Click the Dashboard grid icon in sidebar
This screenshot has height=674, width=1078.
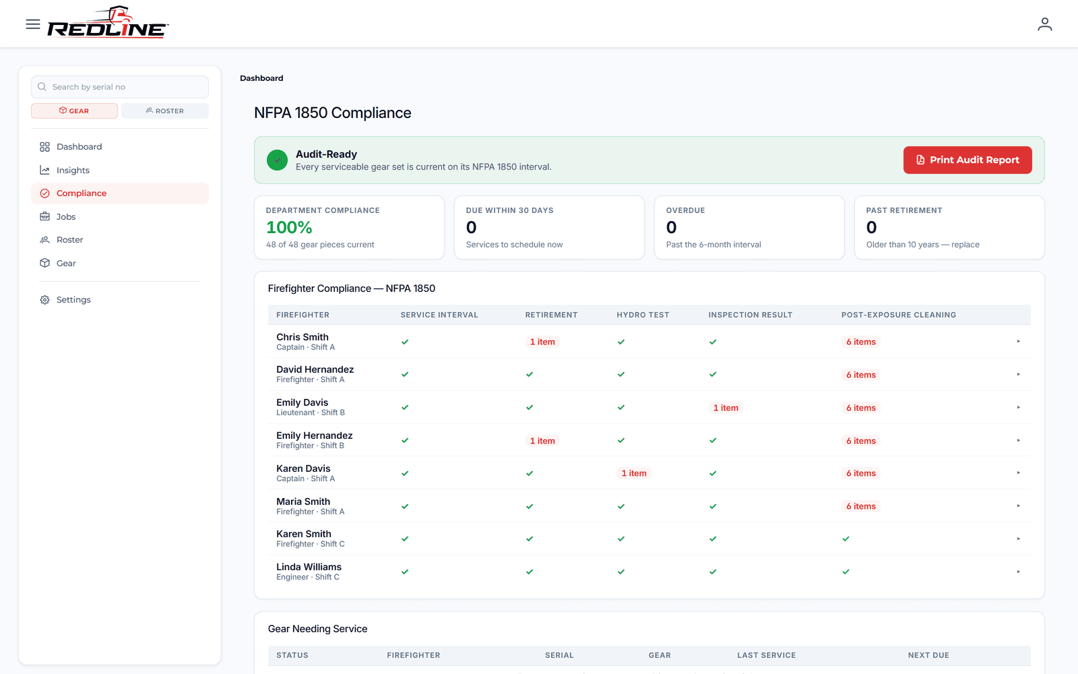[x=44, y=147]
